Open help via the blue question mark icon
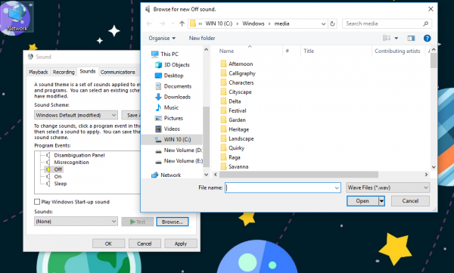The height and width of the screenshot is (273, 454). click(427, 39)
